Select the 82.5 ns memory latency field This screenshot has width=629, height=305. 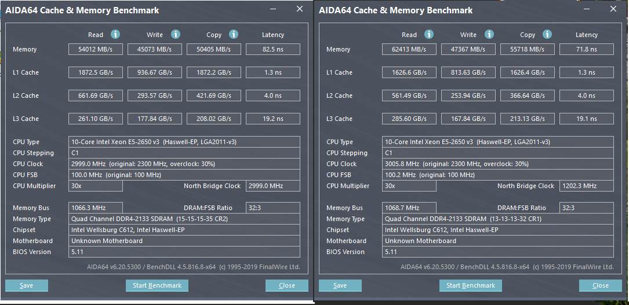pos(272,49)
